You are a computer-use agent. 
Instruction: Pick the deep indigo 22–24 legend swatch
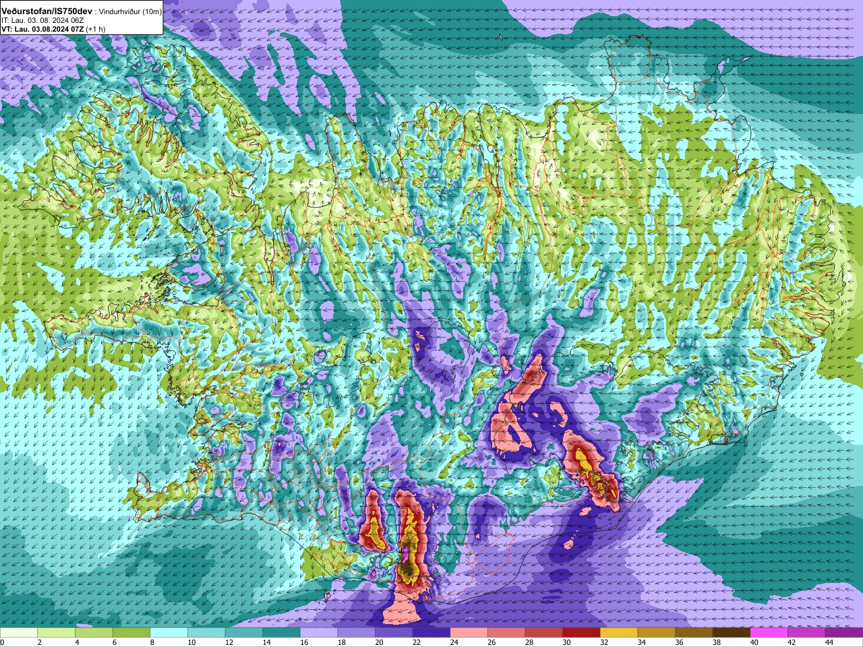pyautogui.click(x=431, y=633)
